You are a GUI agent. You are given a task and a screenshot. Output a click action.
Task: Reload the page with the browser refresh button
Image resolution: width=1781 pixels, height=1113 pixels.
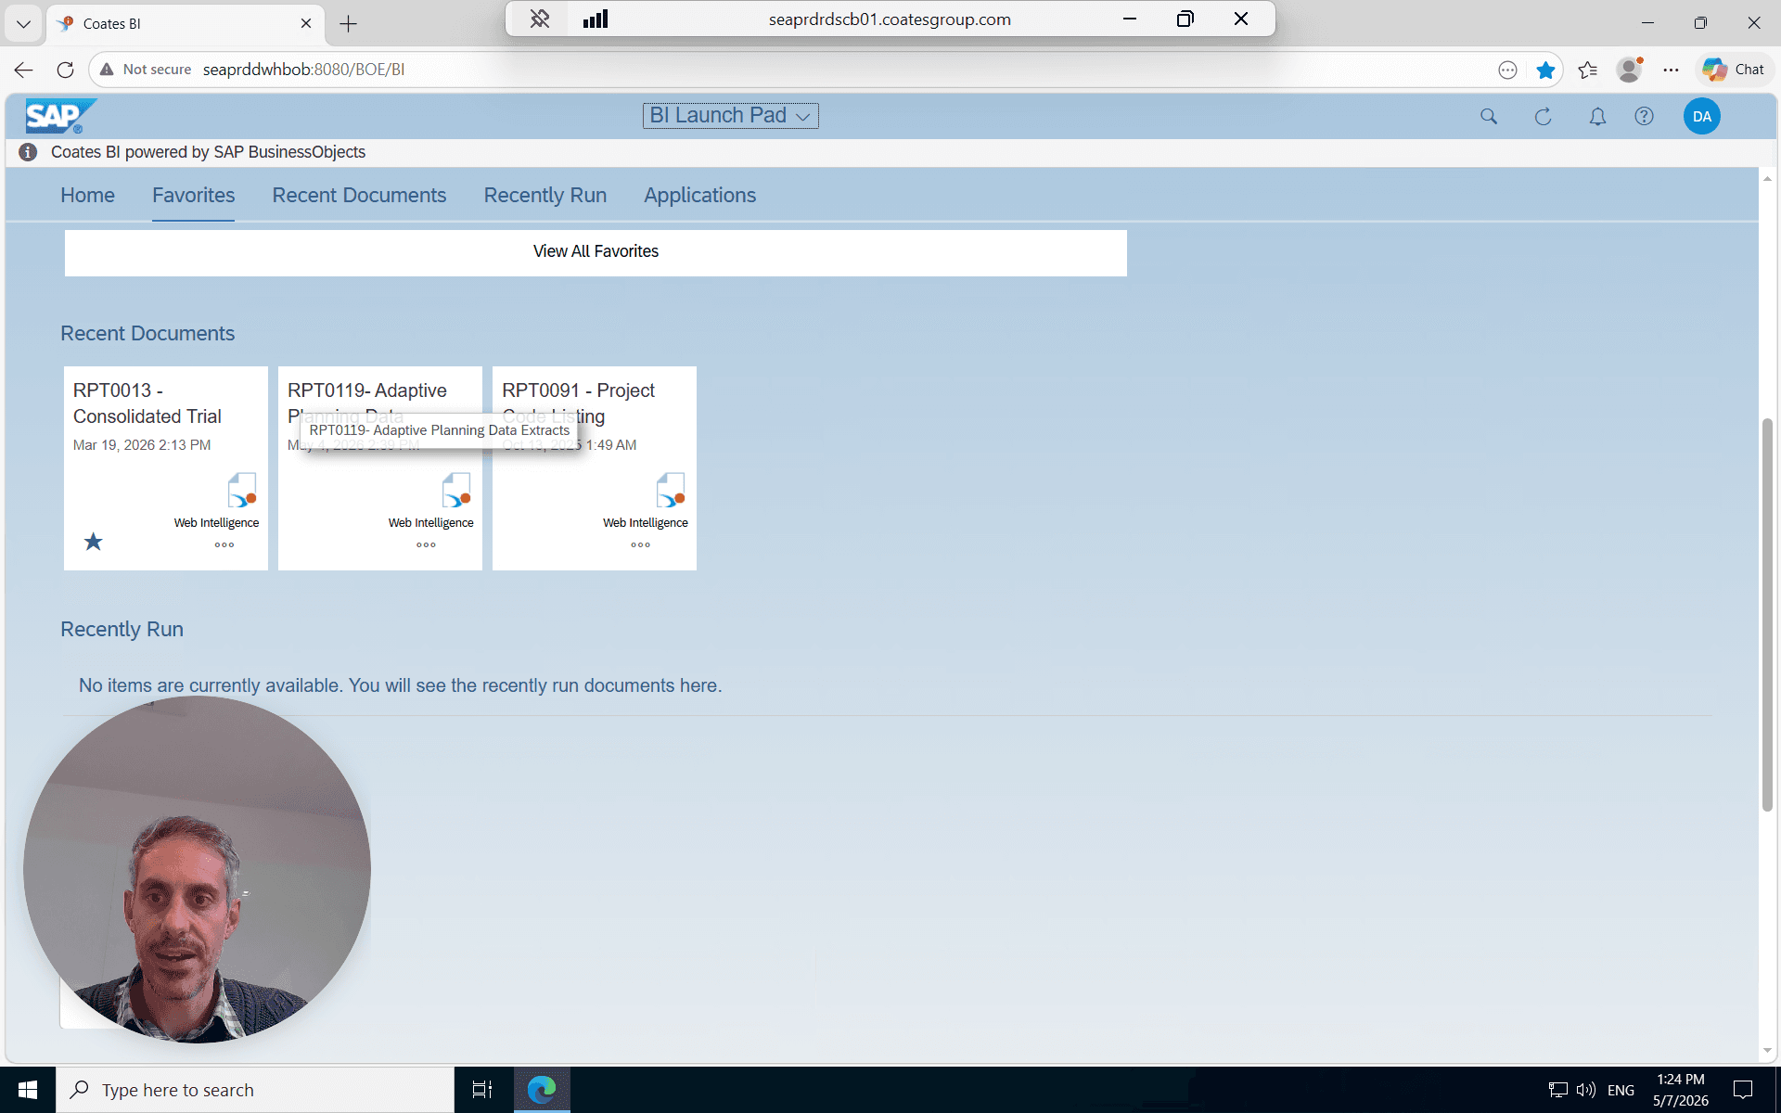click(65, 70)
